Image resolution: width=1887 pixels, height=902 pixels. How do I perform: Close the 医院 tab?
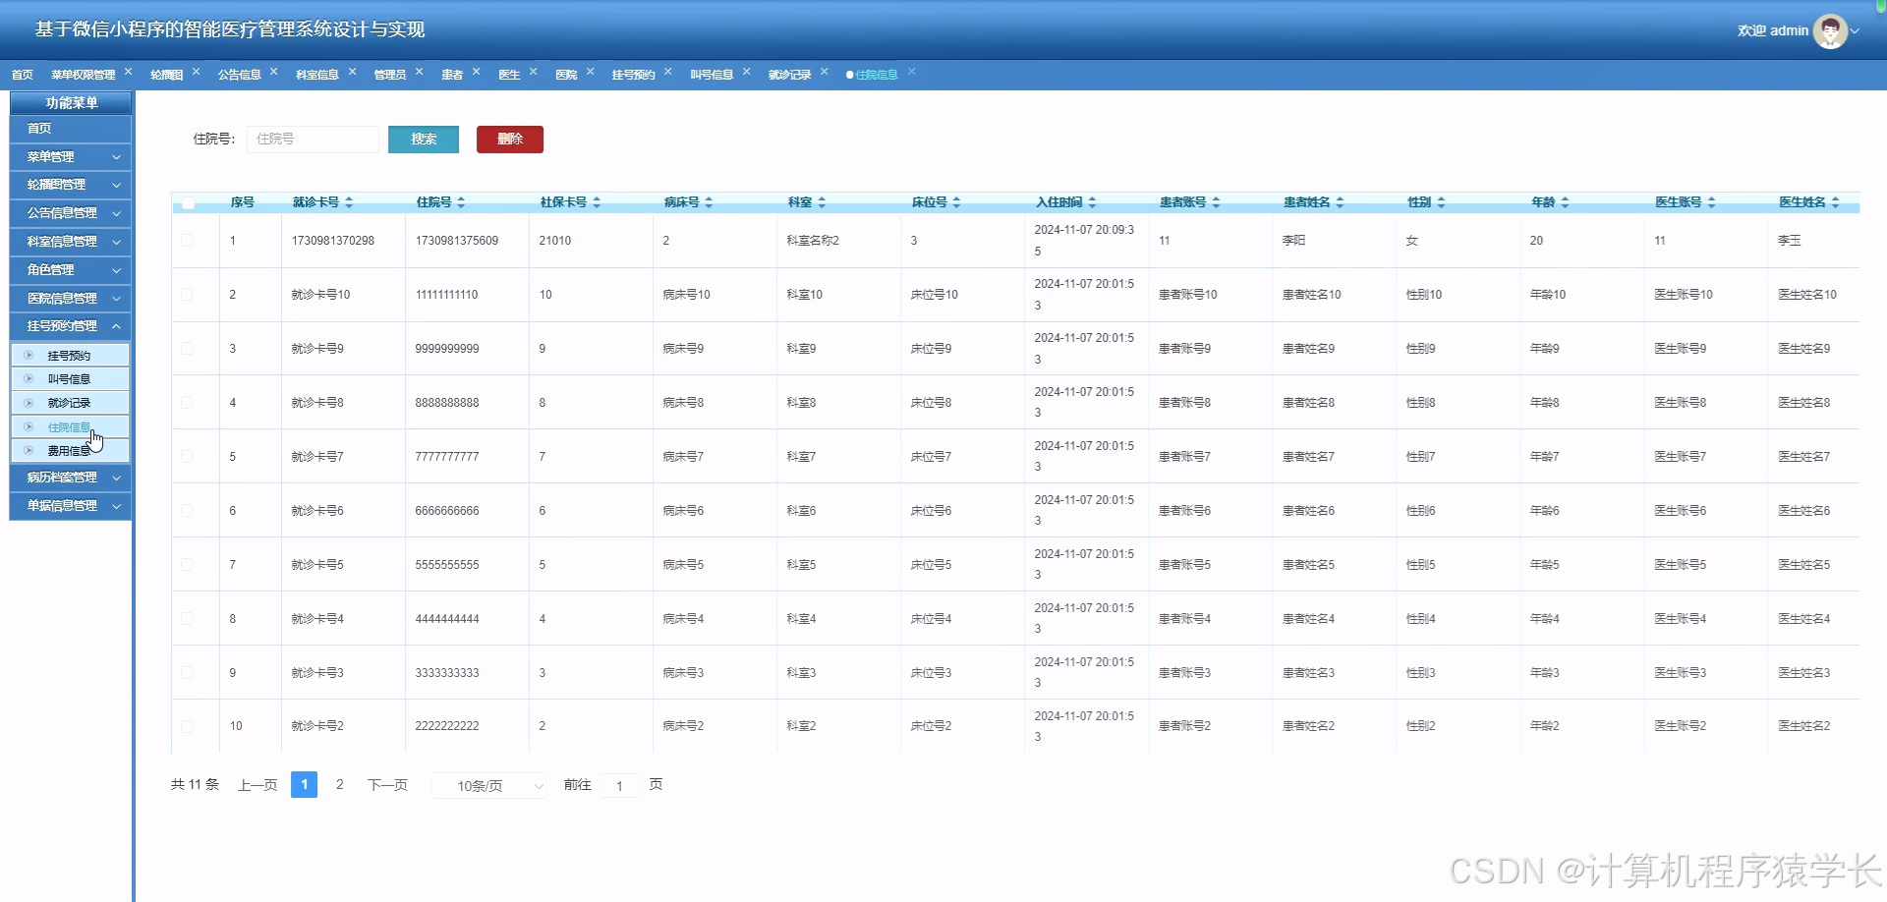click(590, 72)
